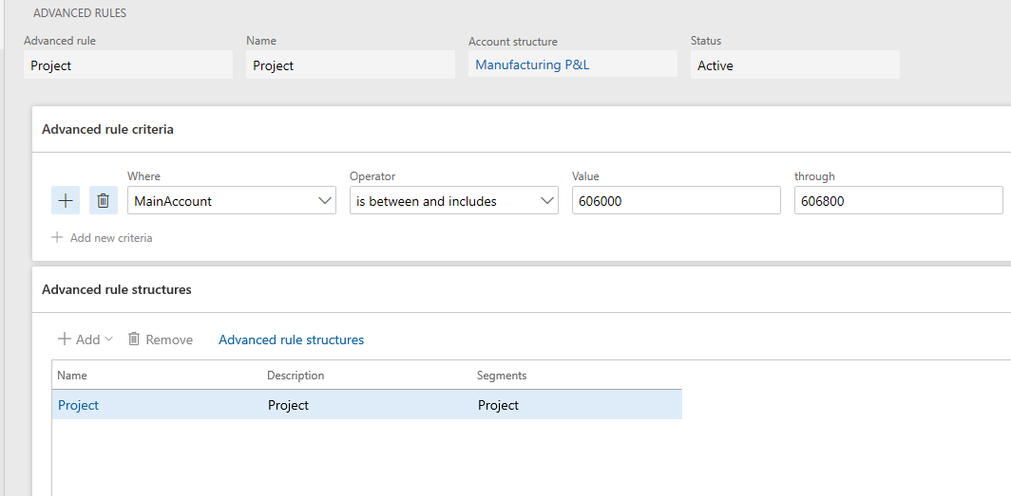Expand the Add menu for rule structures

[86, 339]
